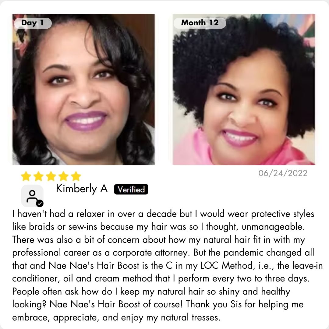Click the word "Nae Nae's Hair Boost" in line five
329x329 pixels.
(94, 265)
